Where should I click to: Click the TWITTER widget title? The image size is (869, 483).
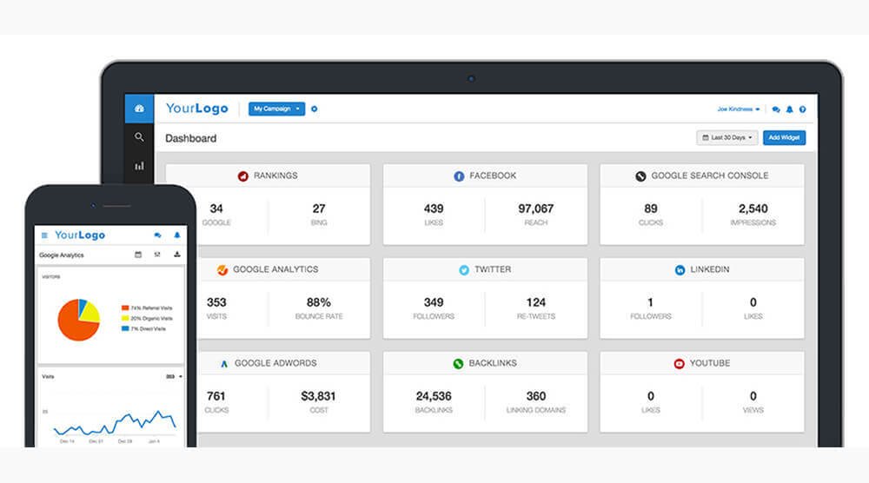click(x=493, y=269)
